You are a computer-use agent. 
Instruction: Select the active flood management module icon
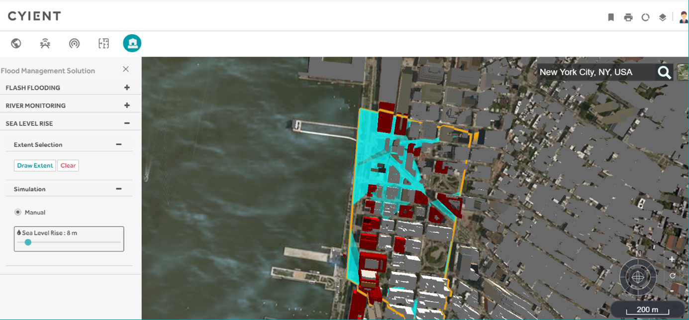(x=132, y=43)
